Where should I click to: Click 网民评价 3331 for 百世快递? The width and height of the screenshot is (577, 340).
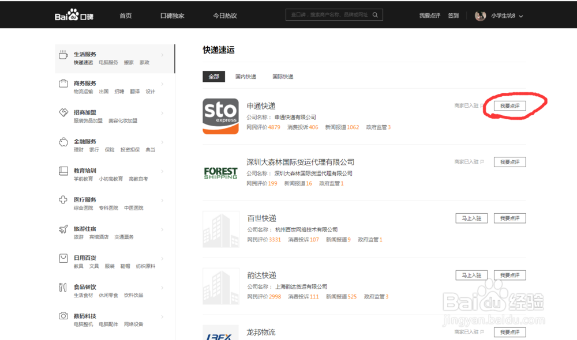[x=264, y=240]
